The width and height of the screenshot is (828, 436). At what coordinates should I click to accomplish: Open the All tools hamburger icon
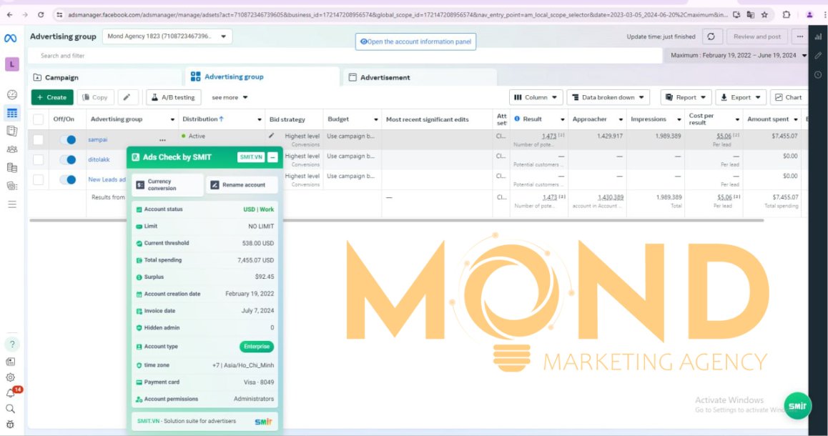[x=11, y=204]
